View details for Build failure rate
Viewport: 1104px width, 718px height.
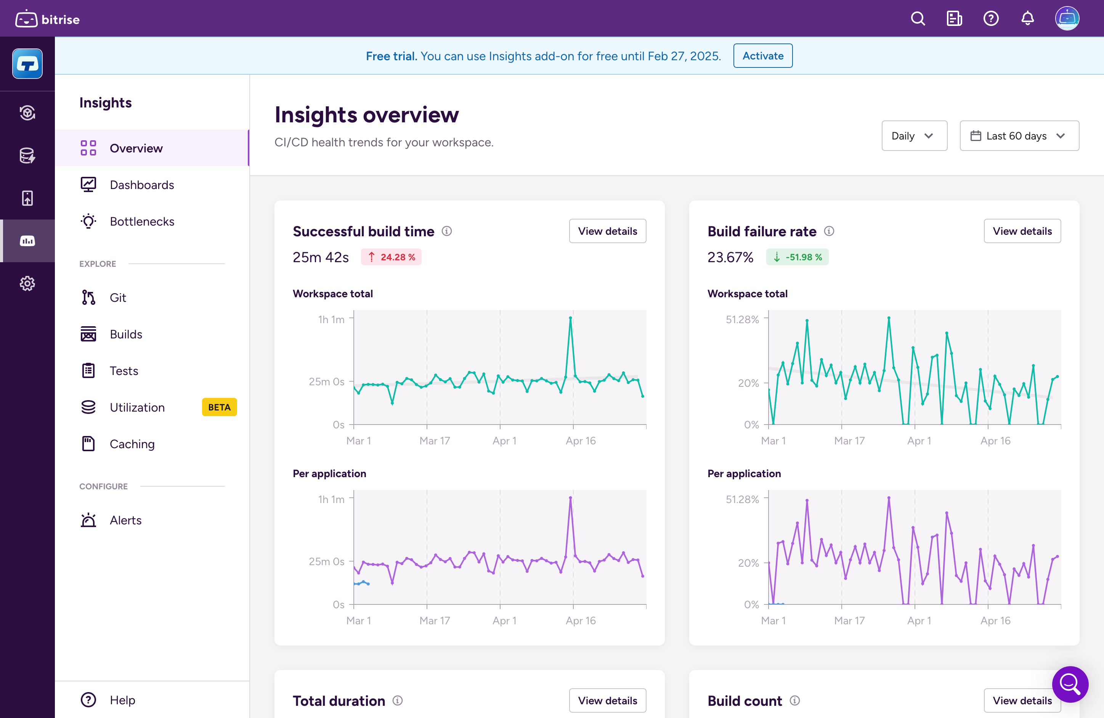tap(1022, 231)
